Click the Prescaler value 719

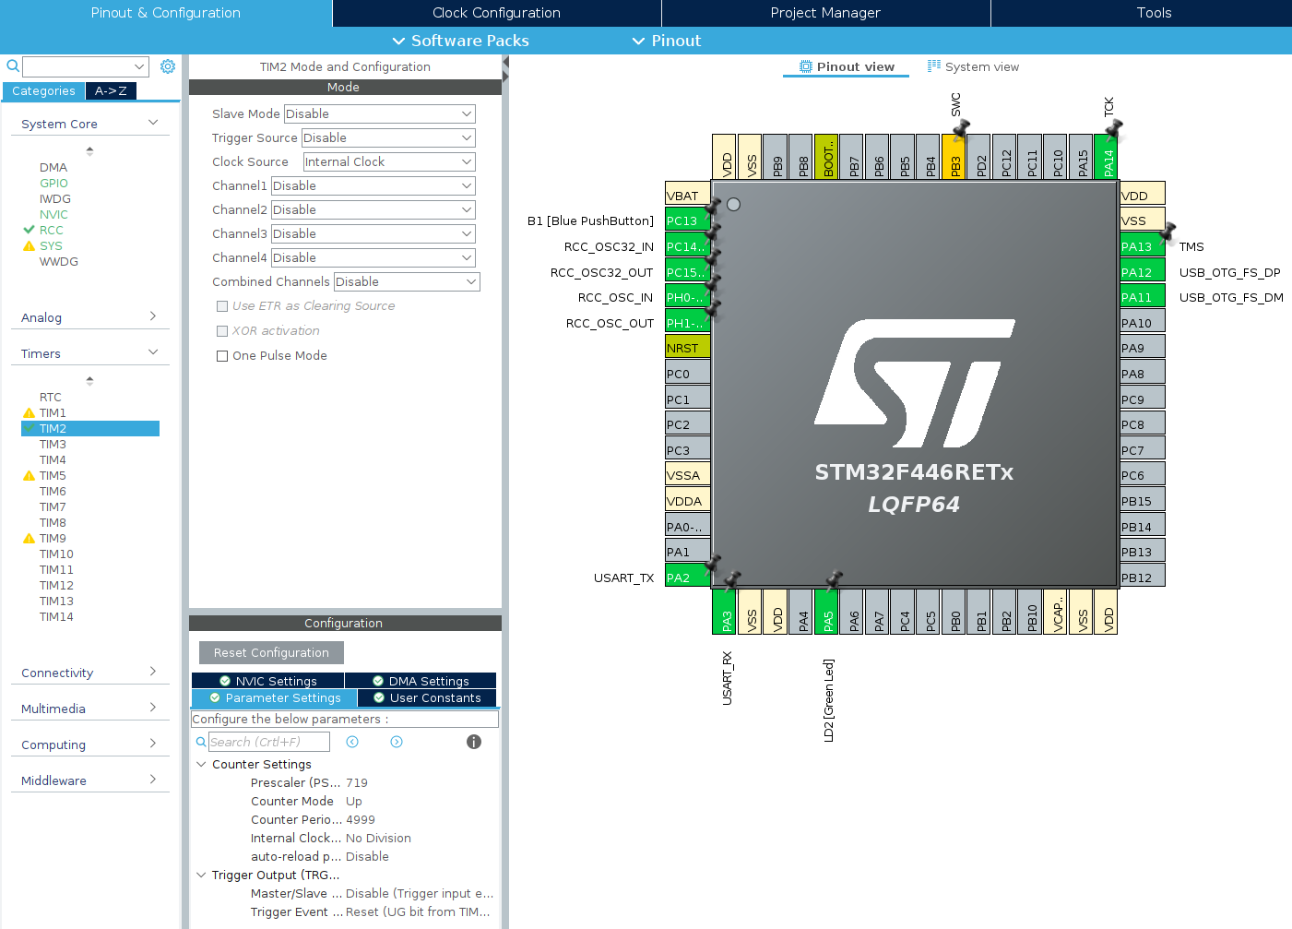click(x=357, y=782)
